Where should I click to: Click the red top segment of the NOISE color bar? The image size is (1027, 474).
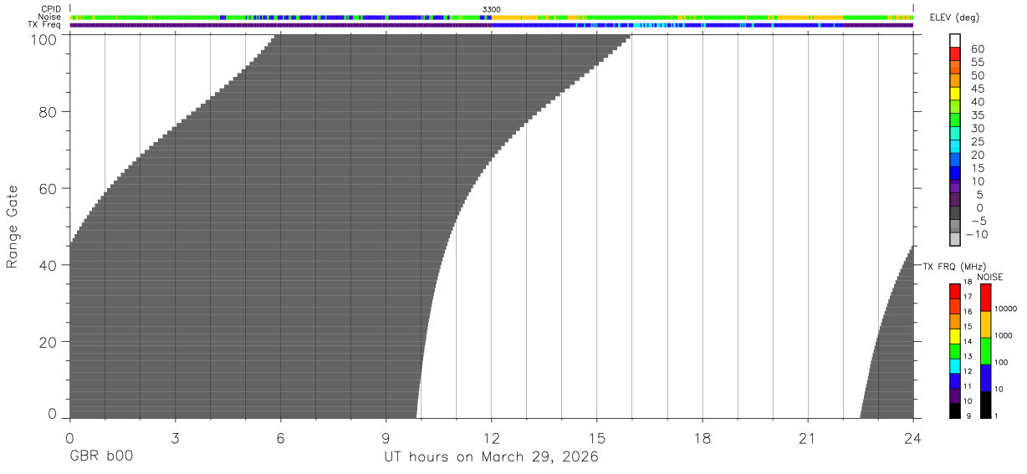click(985, 298)
